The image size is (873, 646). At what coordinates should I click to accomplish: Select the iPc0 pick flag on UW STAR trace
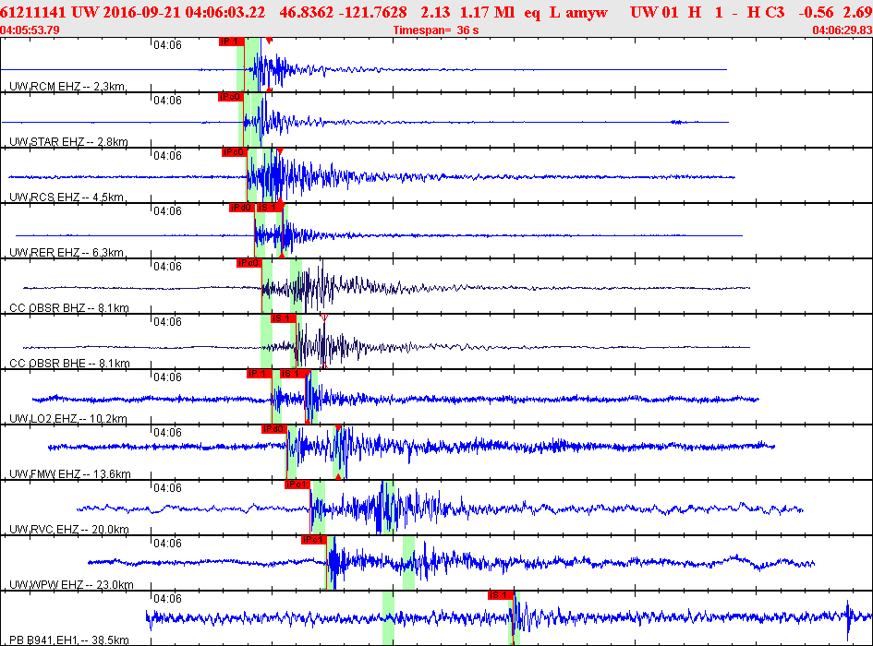tap(231, 97)
